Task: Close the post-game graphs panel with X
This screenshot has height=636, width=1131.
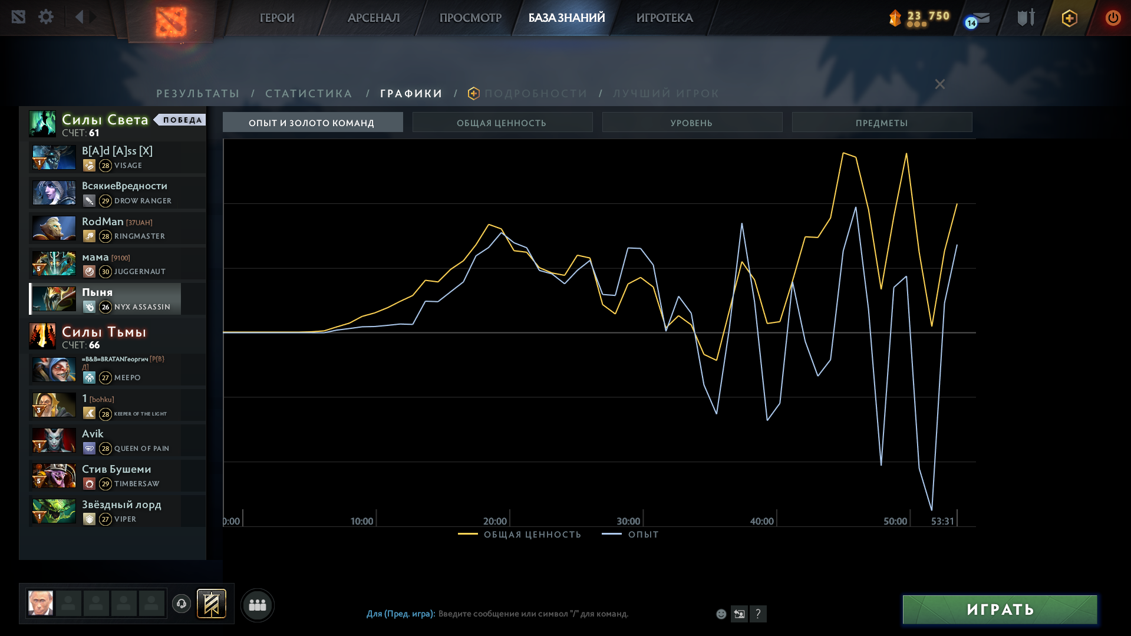Action: pyautogui.click(x=940, y=84)
